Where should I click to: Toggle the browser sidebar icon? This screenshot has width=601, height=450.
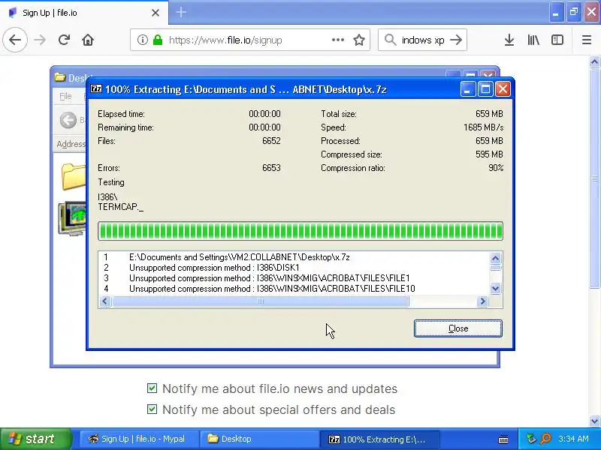[557, 40]
